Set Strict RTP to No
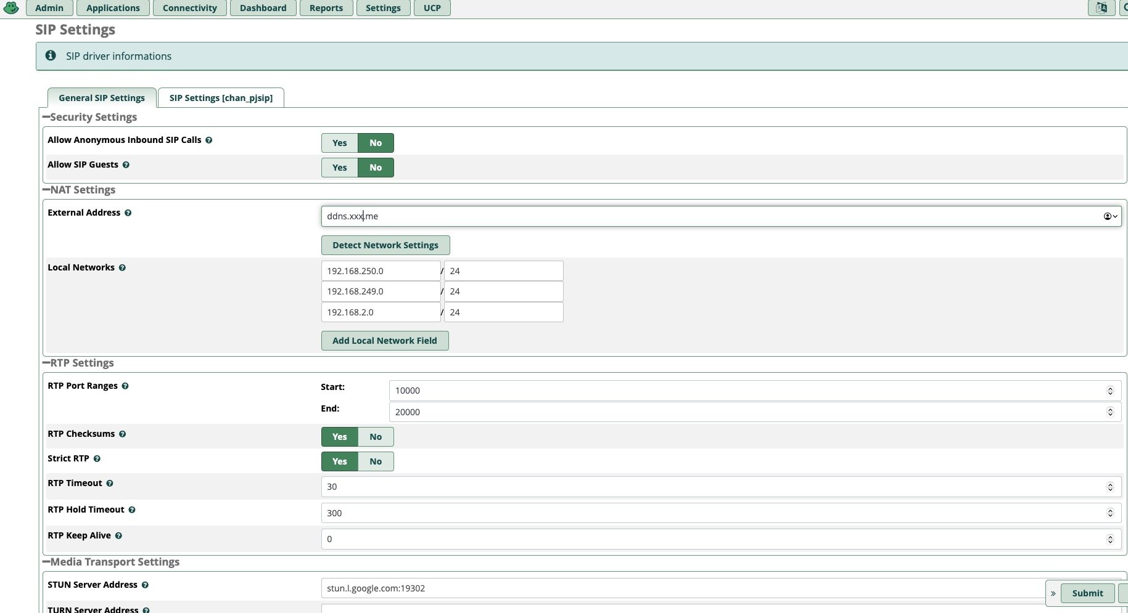The height and width of the screenshot is (613, 1128). pos(376,461)
